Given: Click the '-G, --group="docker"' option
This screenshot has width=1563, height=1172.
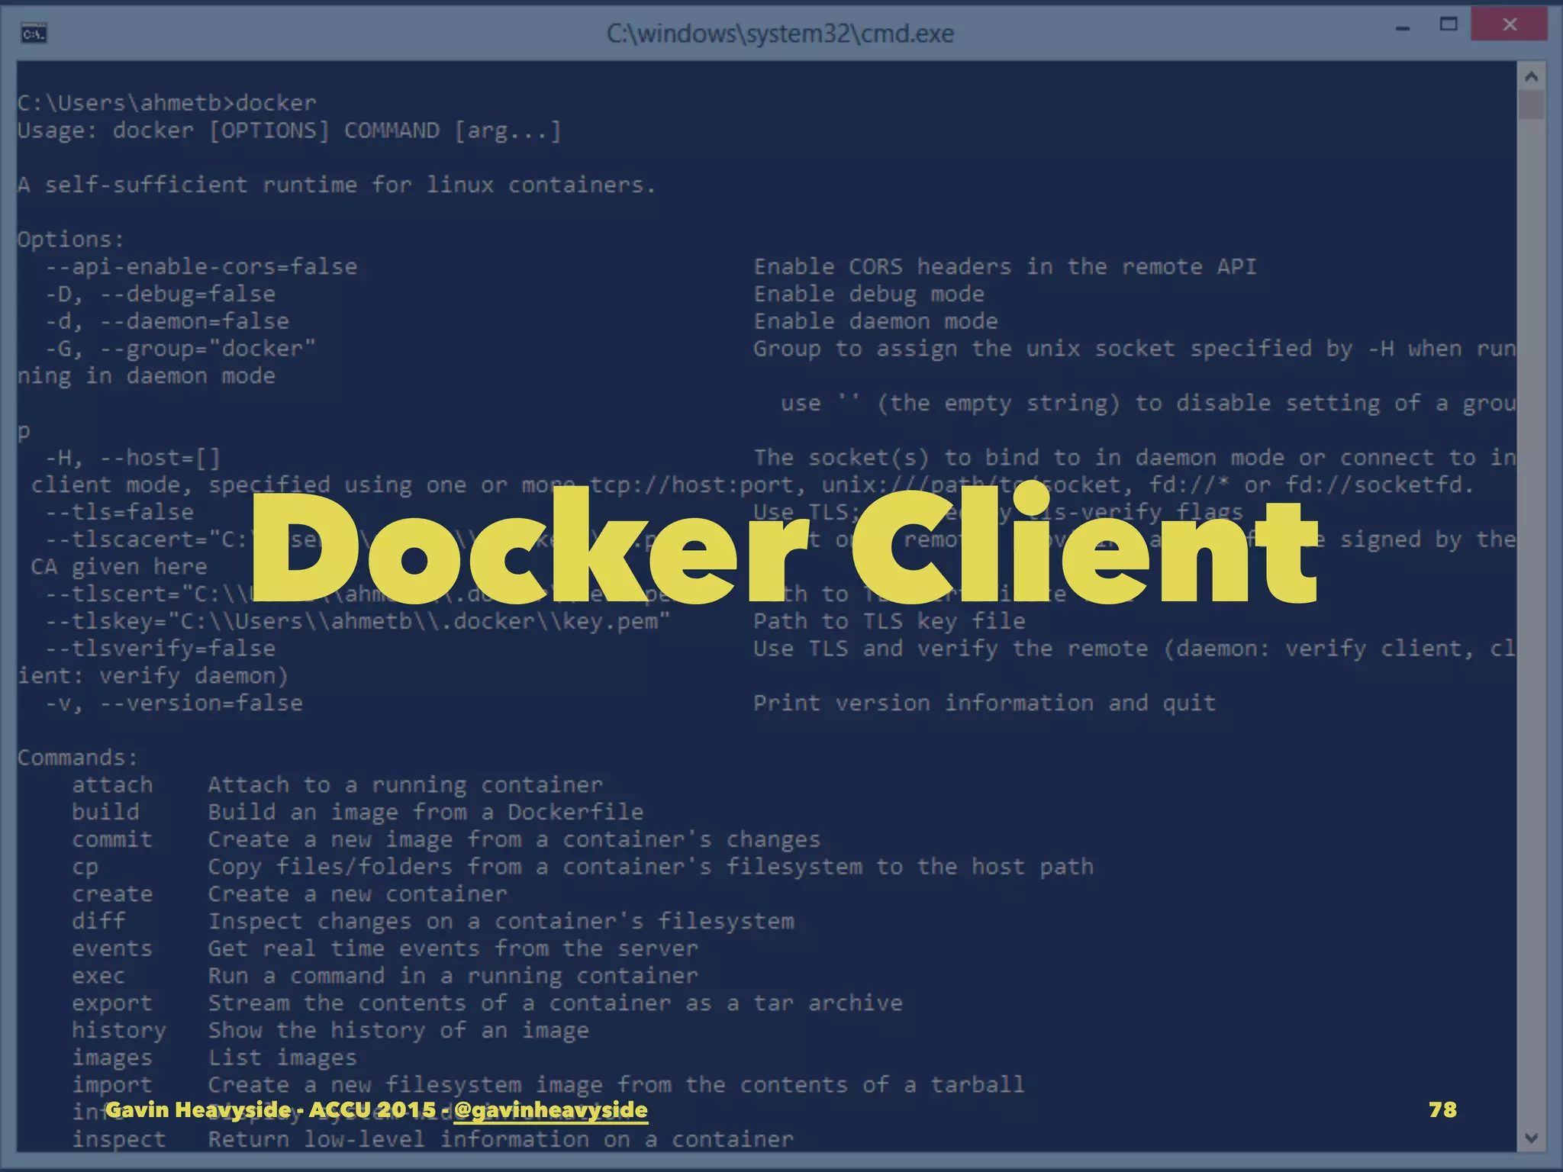Looking at the screenshot, I should (181, 349).
